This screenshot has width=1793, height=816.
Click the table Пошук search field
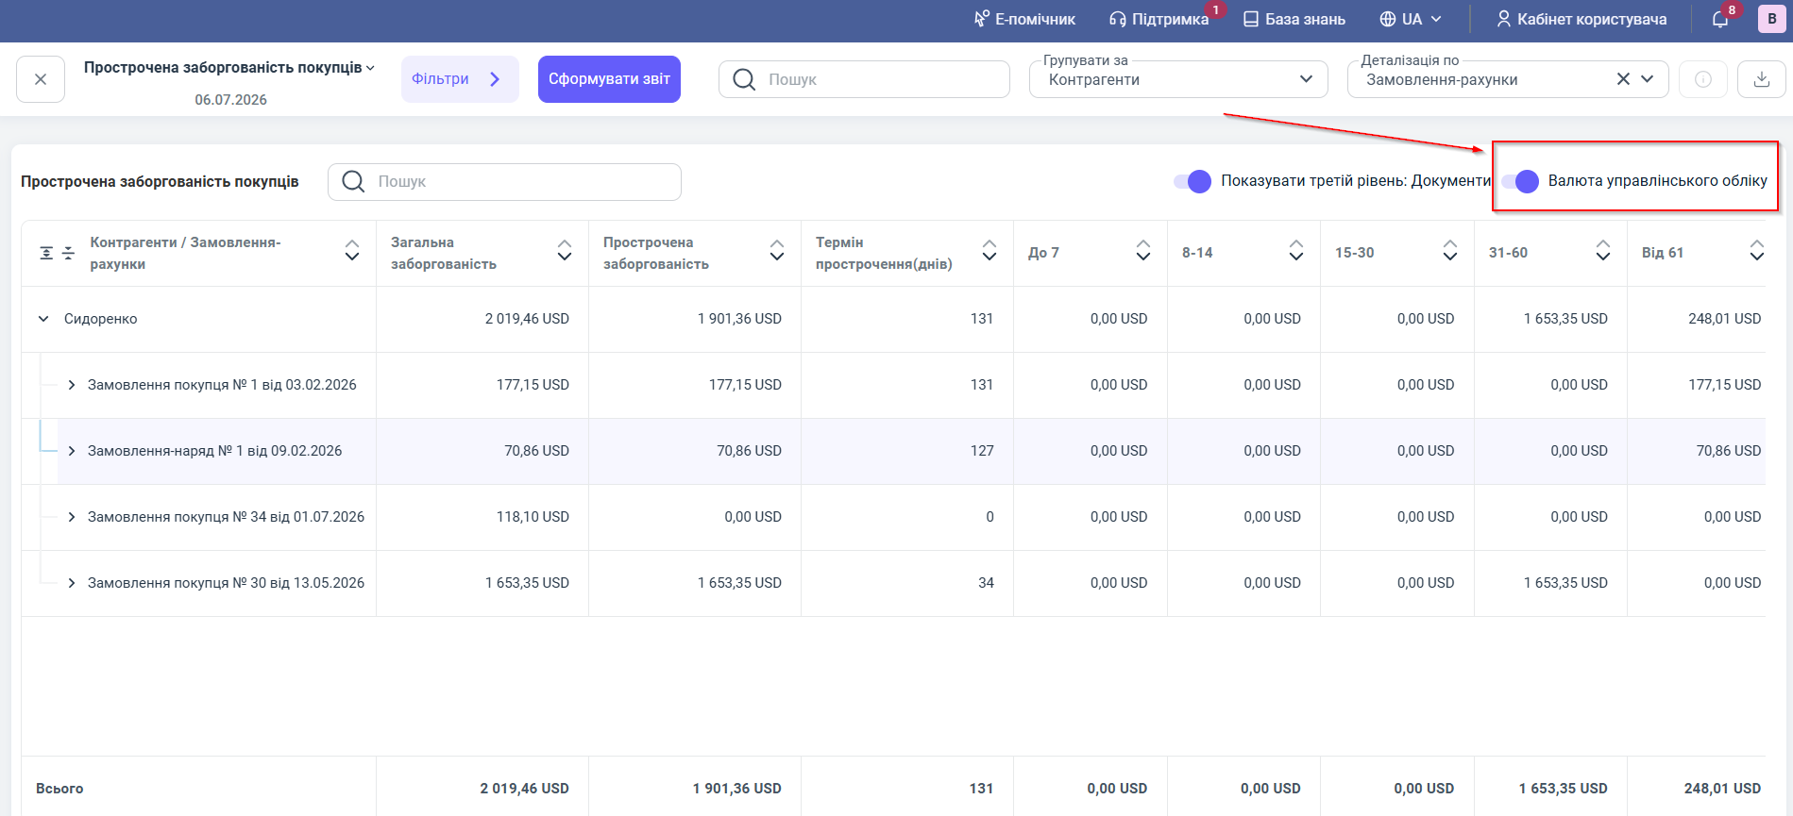[x=504, y=182]
